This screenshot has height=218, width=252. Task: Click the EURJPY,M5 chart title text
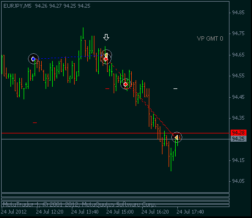18,6
